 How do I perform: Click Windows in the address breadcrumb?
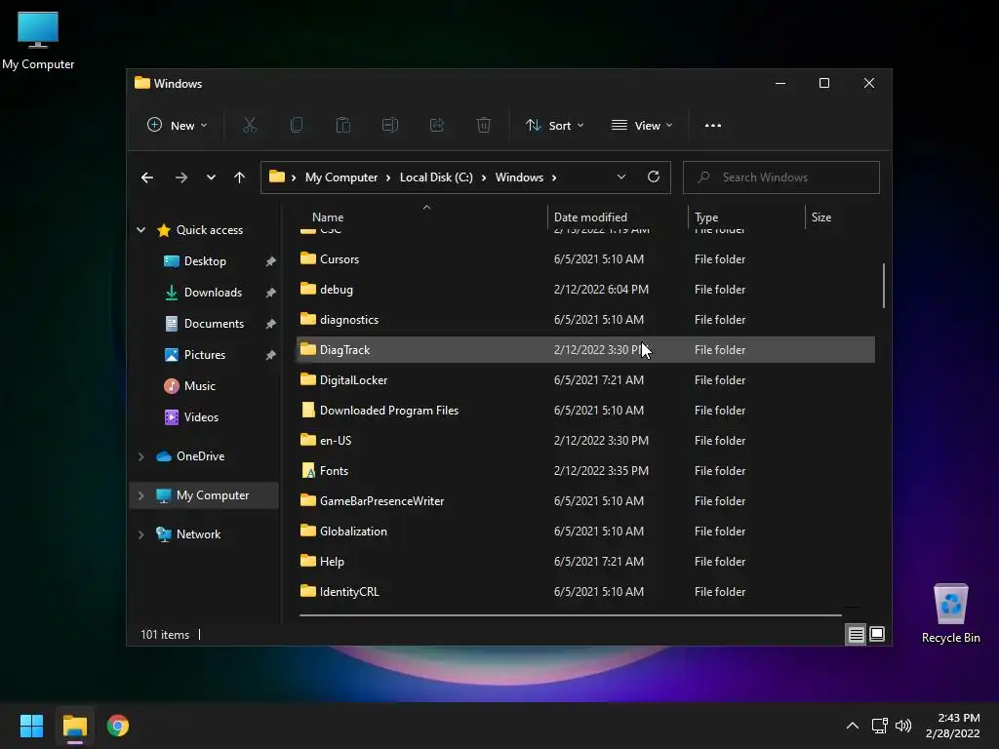[519, 177]
